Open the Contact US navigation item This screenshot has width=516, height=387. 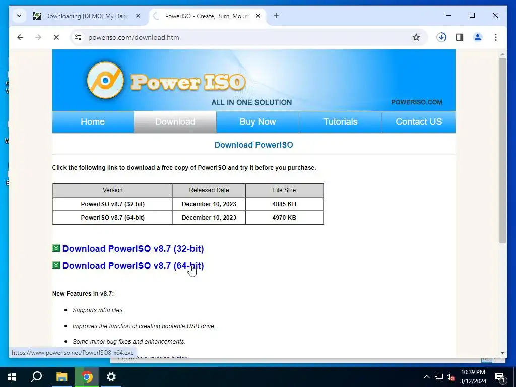(419, 122)
